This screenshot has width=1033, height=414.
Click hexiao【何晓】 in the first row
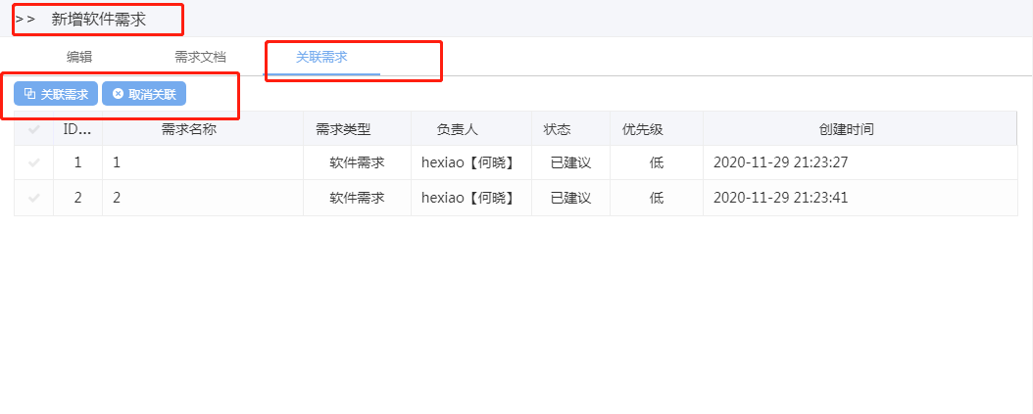(468, 163)
